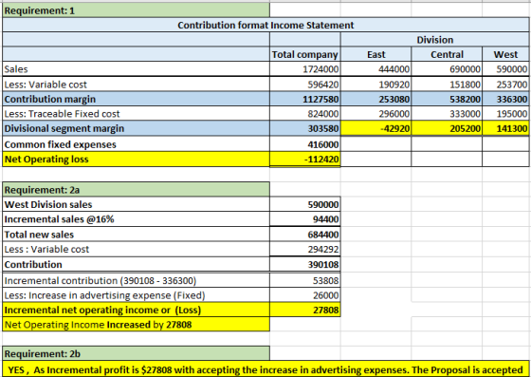The height and width of the screenshot is (377, 531).
Task: Click the 'Net Operating loss' label
Action: [x=137, y=159]
